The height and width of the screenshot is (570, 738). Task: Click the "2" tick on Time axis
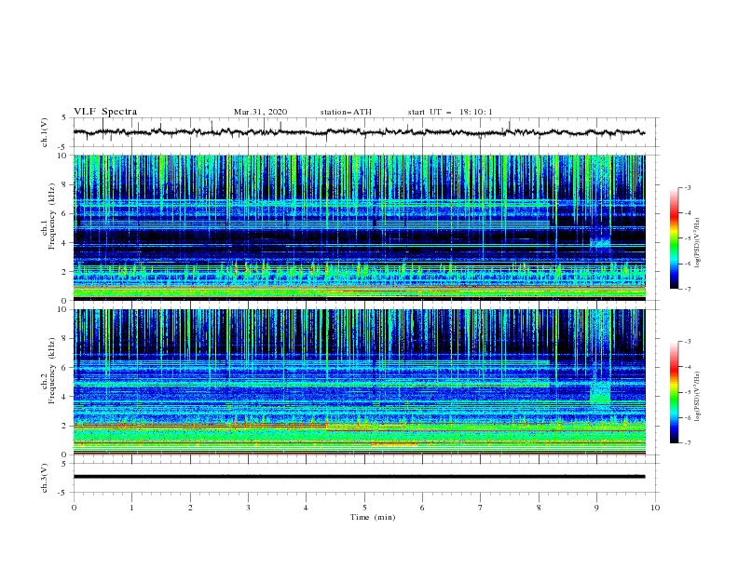pyautogui.click(x=190, y=508)
